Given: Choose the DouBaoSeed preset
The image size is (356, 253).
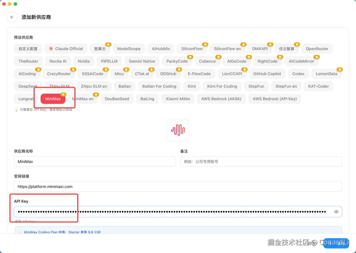Looking at the screenshot, I should coord(117,99).
